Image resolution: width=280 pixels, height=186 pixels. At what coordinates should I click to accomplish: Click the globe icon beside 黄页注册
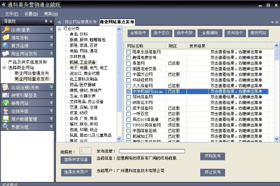tap(5, 46)
